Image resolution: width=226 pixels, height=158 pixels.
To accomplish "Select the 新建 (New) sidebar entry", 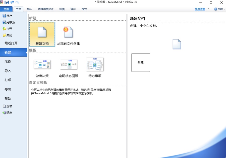I will point(14,52).
